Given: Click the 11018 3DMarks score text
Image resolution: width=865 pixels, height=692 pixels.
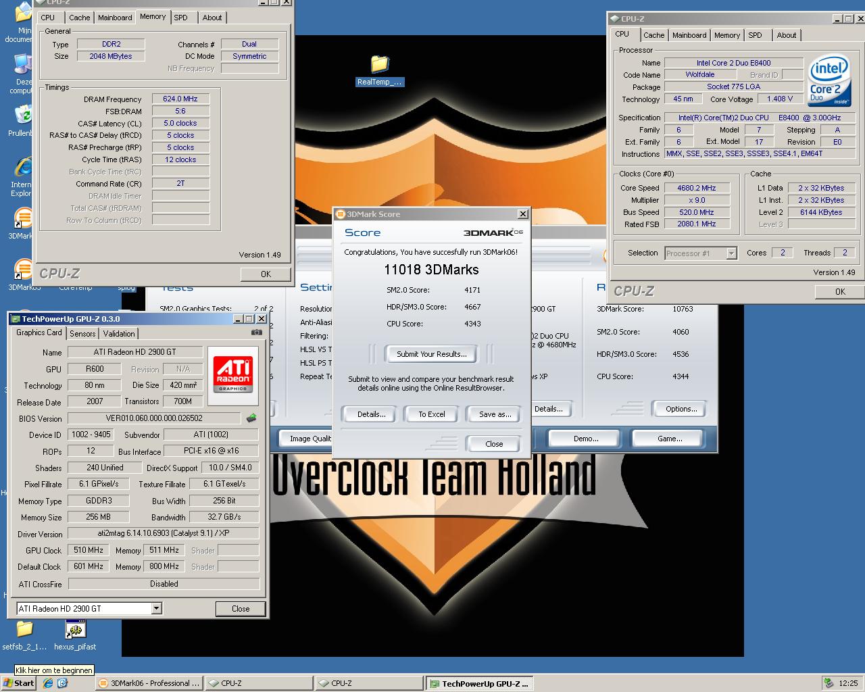Looking at the screenshot, I should click(x=431, y=270).
